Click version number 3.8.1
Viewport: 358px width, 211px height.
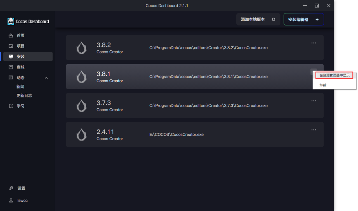[103, 74]
